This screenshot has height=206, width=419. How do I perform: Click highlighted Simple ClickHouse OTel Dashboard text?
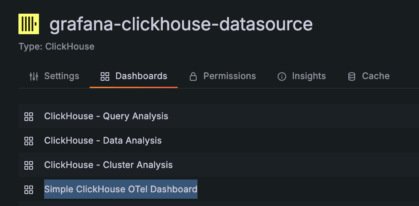click(121, 189)
